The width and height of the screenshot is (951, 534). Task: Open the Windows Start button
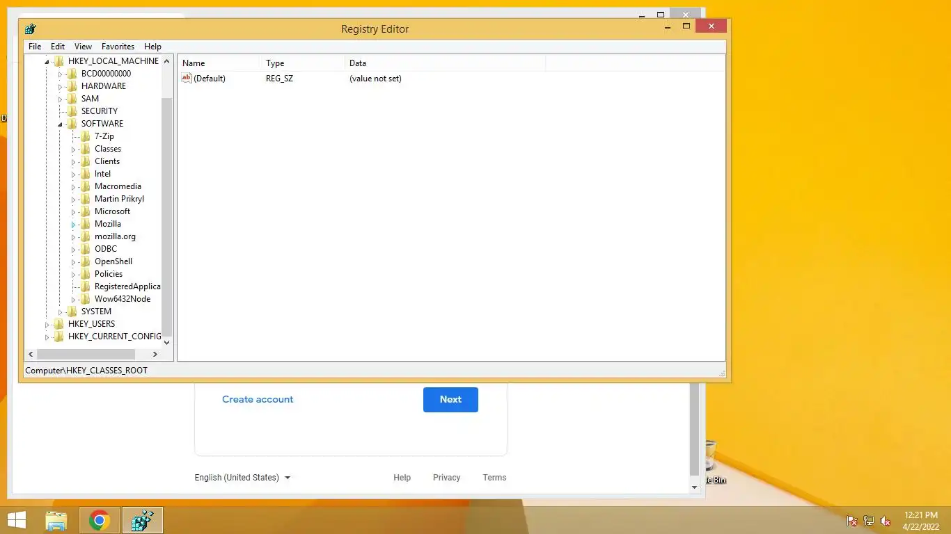[16, 520]
